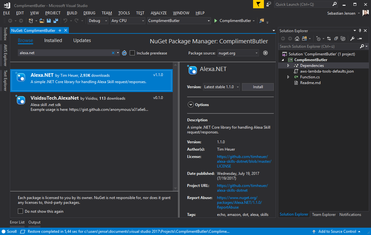Click the Search Solution Explorer field

(319, 46)
